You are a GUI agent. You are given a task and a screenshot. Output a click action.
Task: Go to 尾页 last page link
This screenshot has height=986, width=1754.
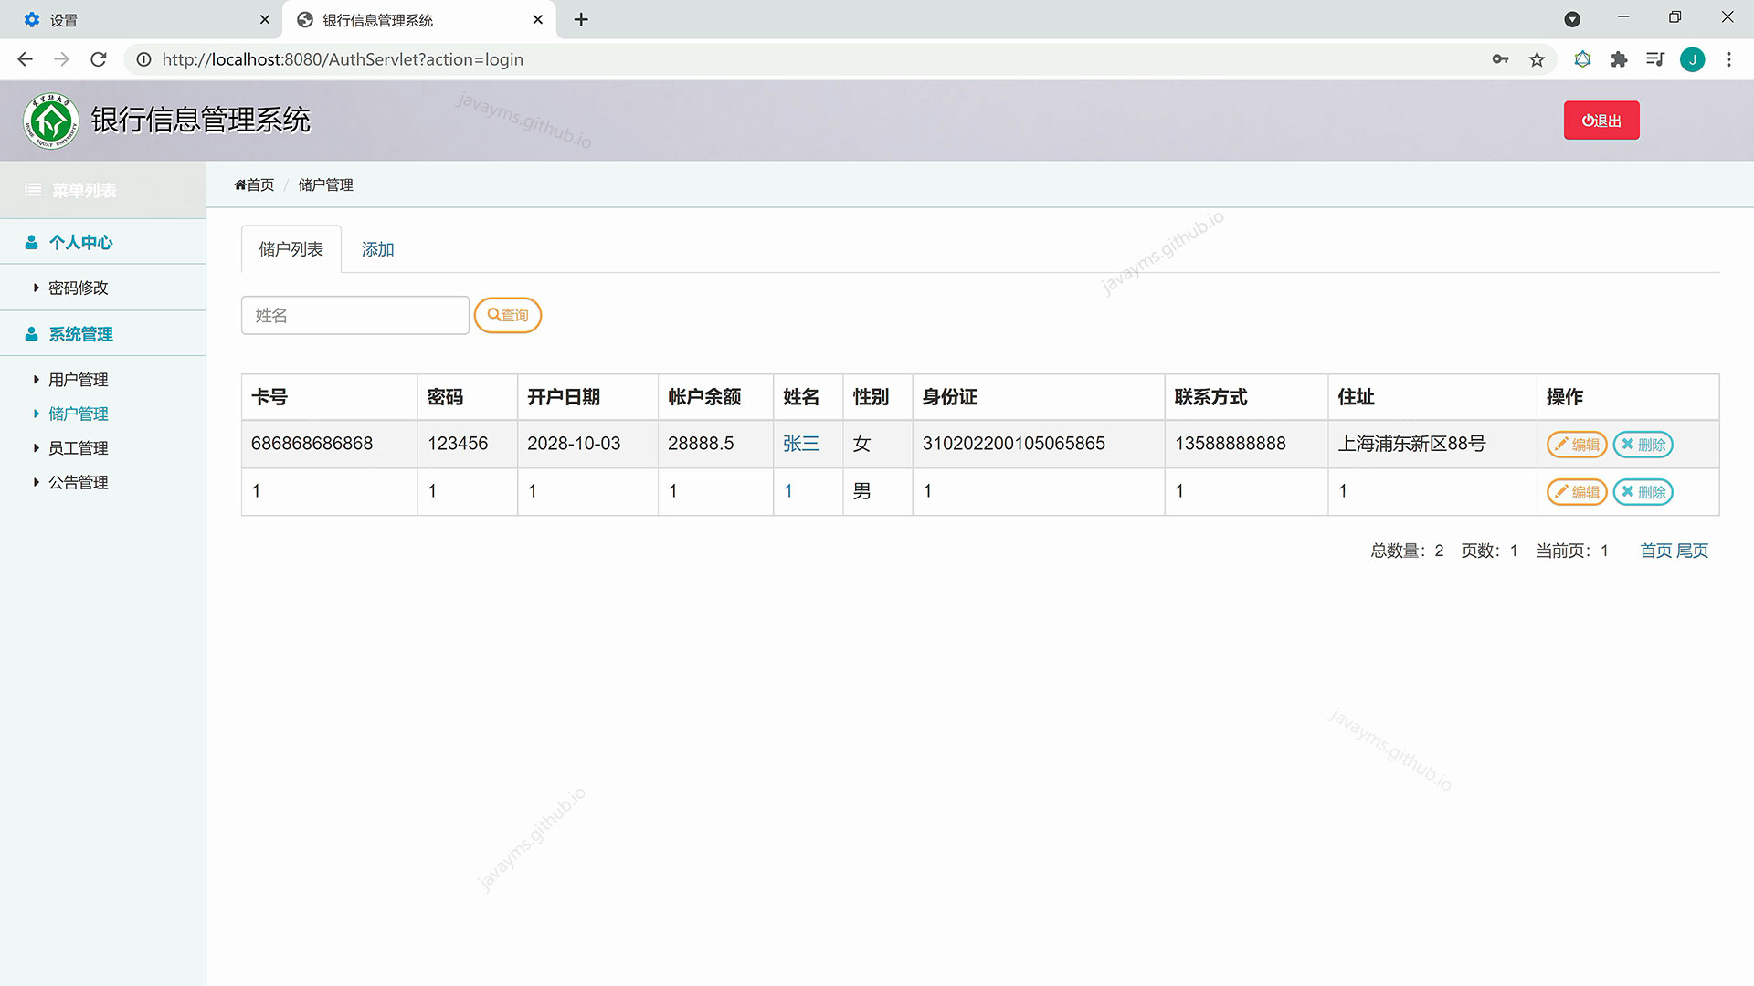click(1692, 551)
